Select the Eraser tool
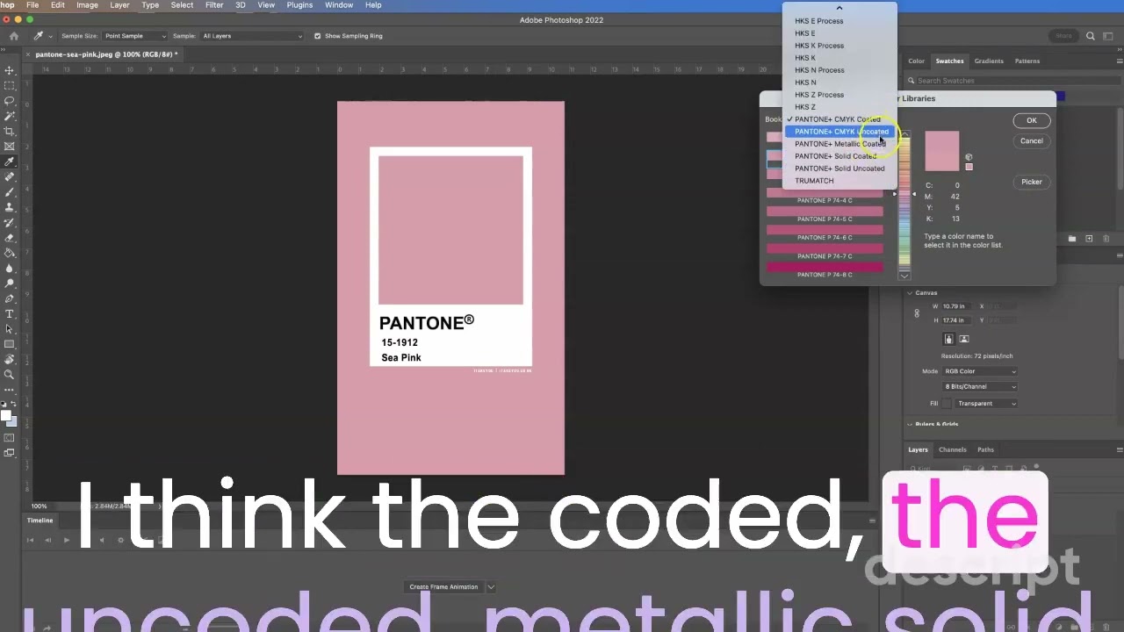Viewport: 1124px width, 632px height. coord(10,238)
